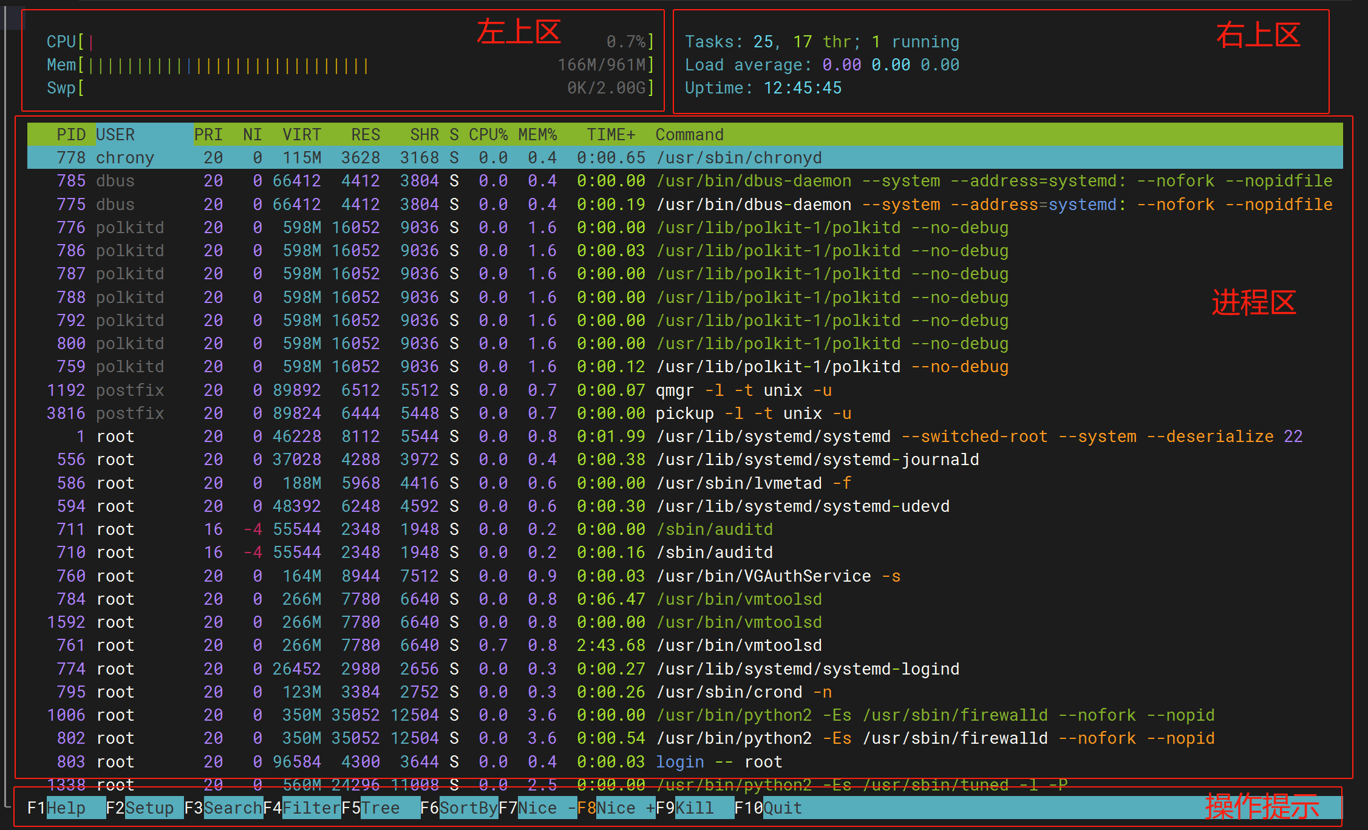1368x830 pixels.
Task: Click the Mem usage meter bar
Action: pyautogui.click(x=228, y=65)
